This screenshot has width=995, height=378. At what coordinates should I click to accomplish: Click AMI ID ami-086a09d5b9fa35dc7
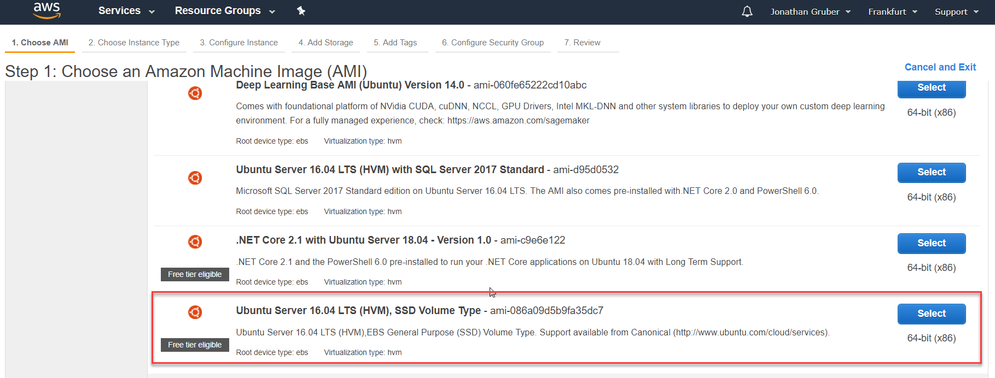pos(546,311)
